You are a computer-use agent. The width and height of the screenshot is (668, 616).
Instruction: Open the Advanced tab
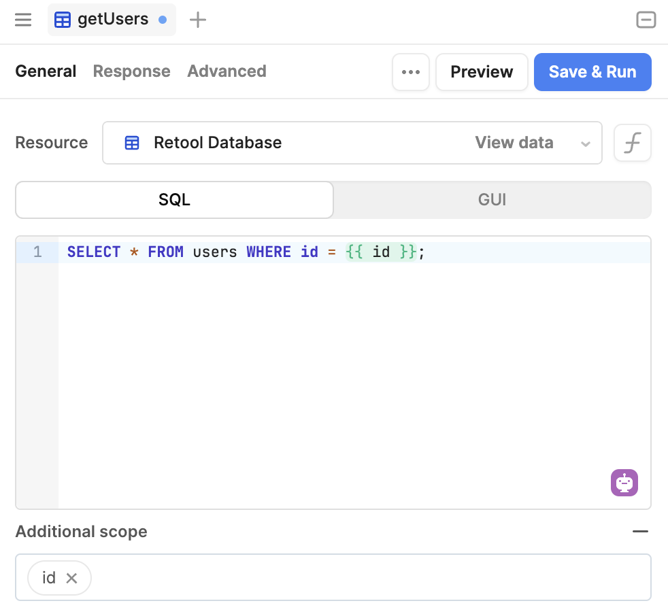click(x=227, y=71)
